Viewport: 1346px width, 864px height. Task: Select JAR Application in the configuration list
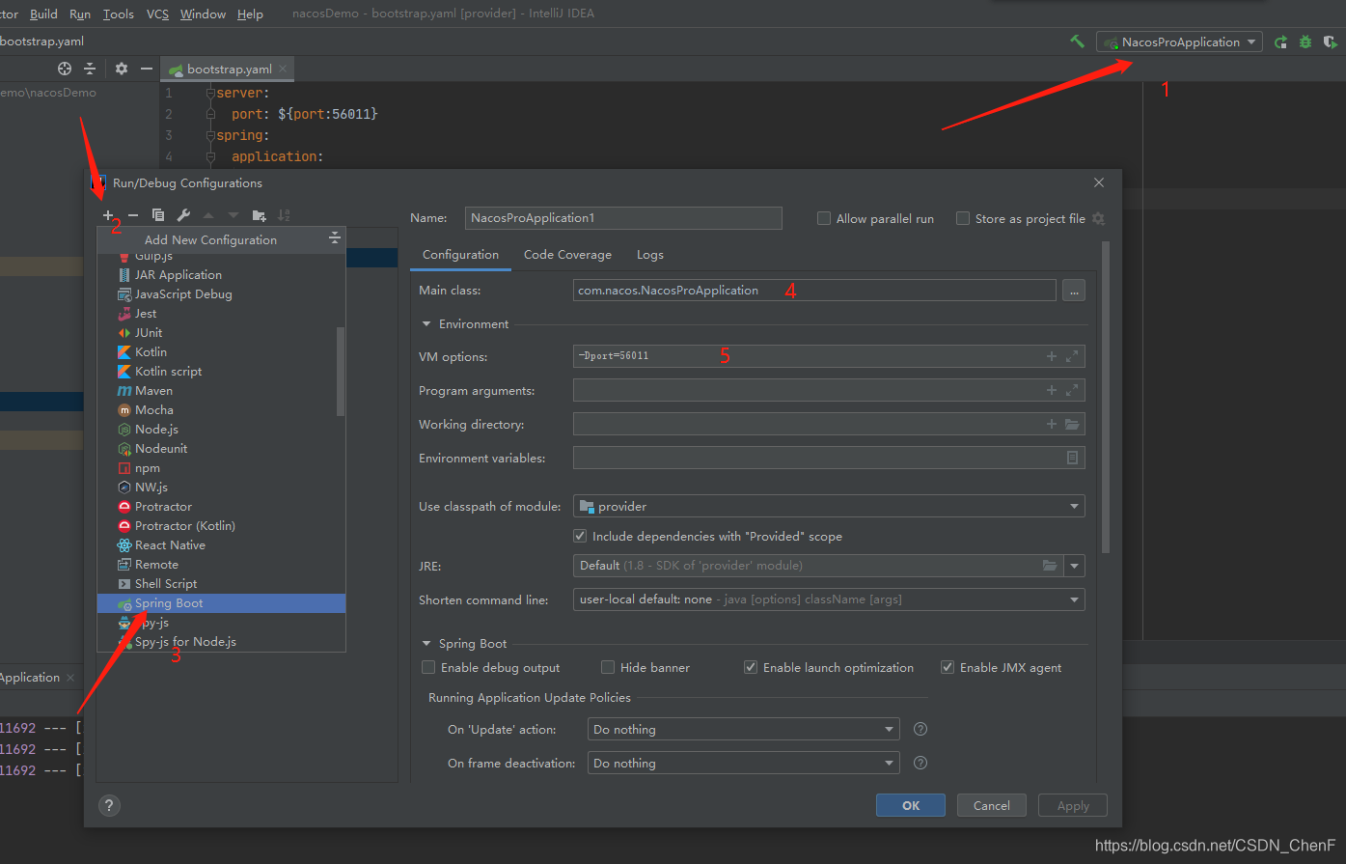(221, 275)
